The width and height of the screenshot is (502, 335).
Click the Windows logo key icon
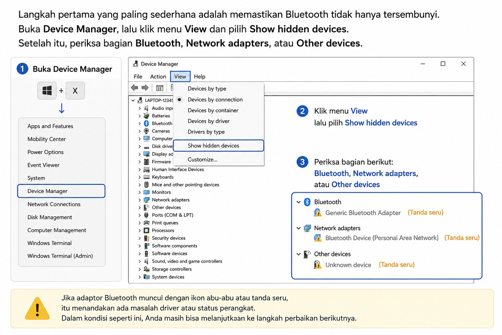[47, 91]
